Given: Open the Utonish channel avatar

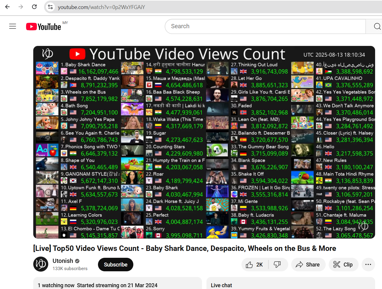Looking at the screenshot, I should [x=41, y=264].
